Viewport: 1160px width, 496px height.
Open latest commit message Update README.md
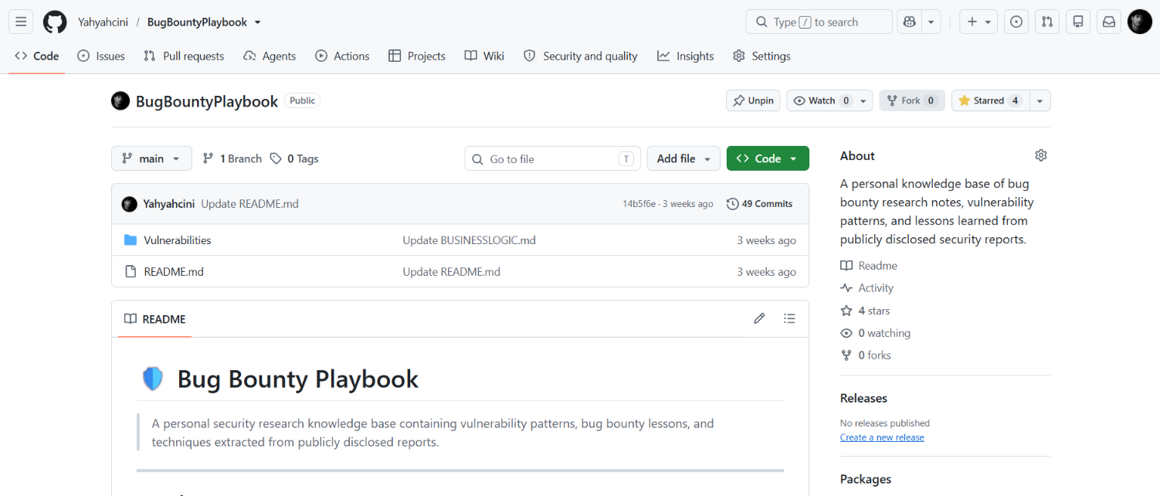pyautogui.click(x=249, y=204)
